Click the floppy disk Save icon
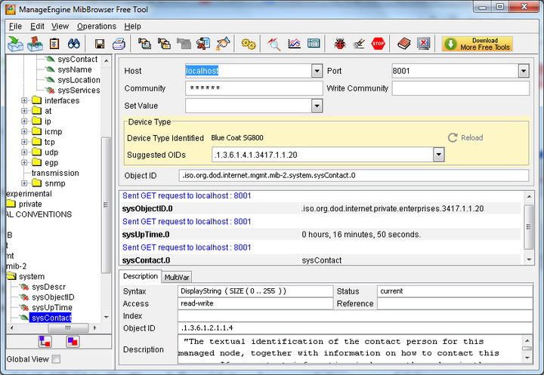This screenshot has width=544, height=375. pos(100,44)
